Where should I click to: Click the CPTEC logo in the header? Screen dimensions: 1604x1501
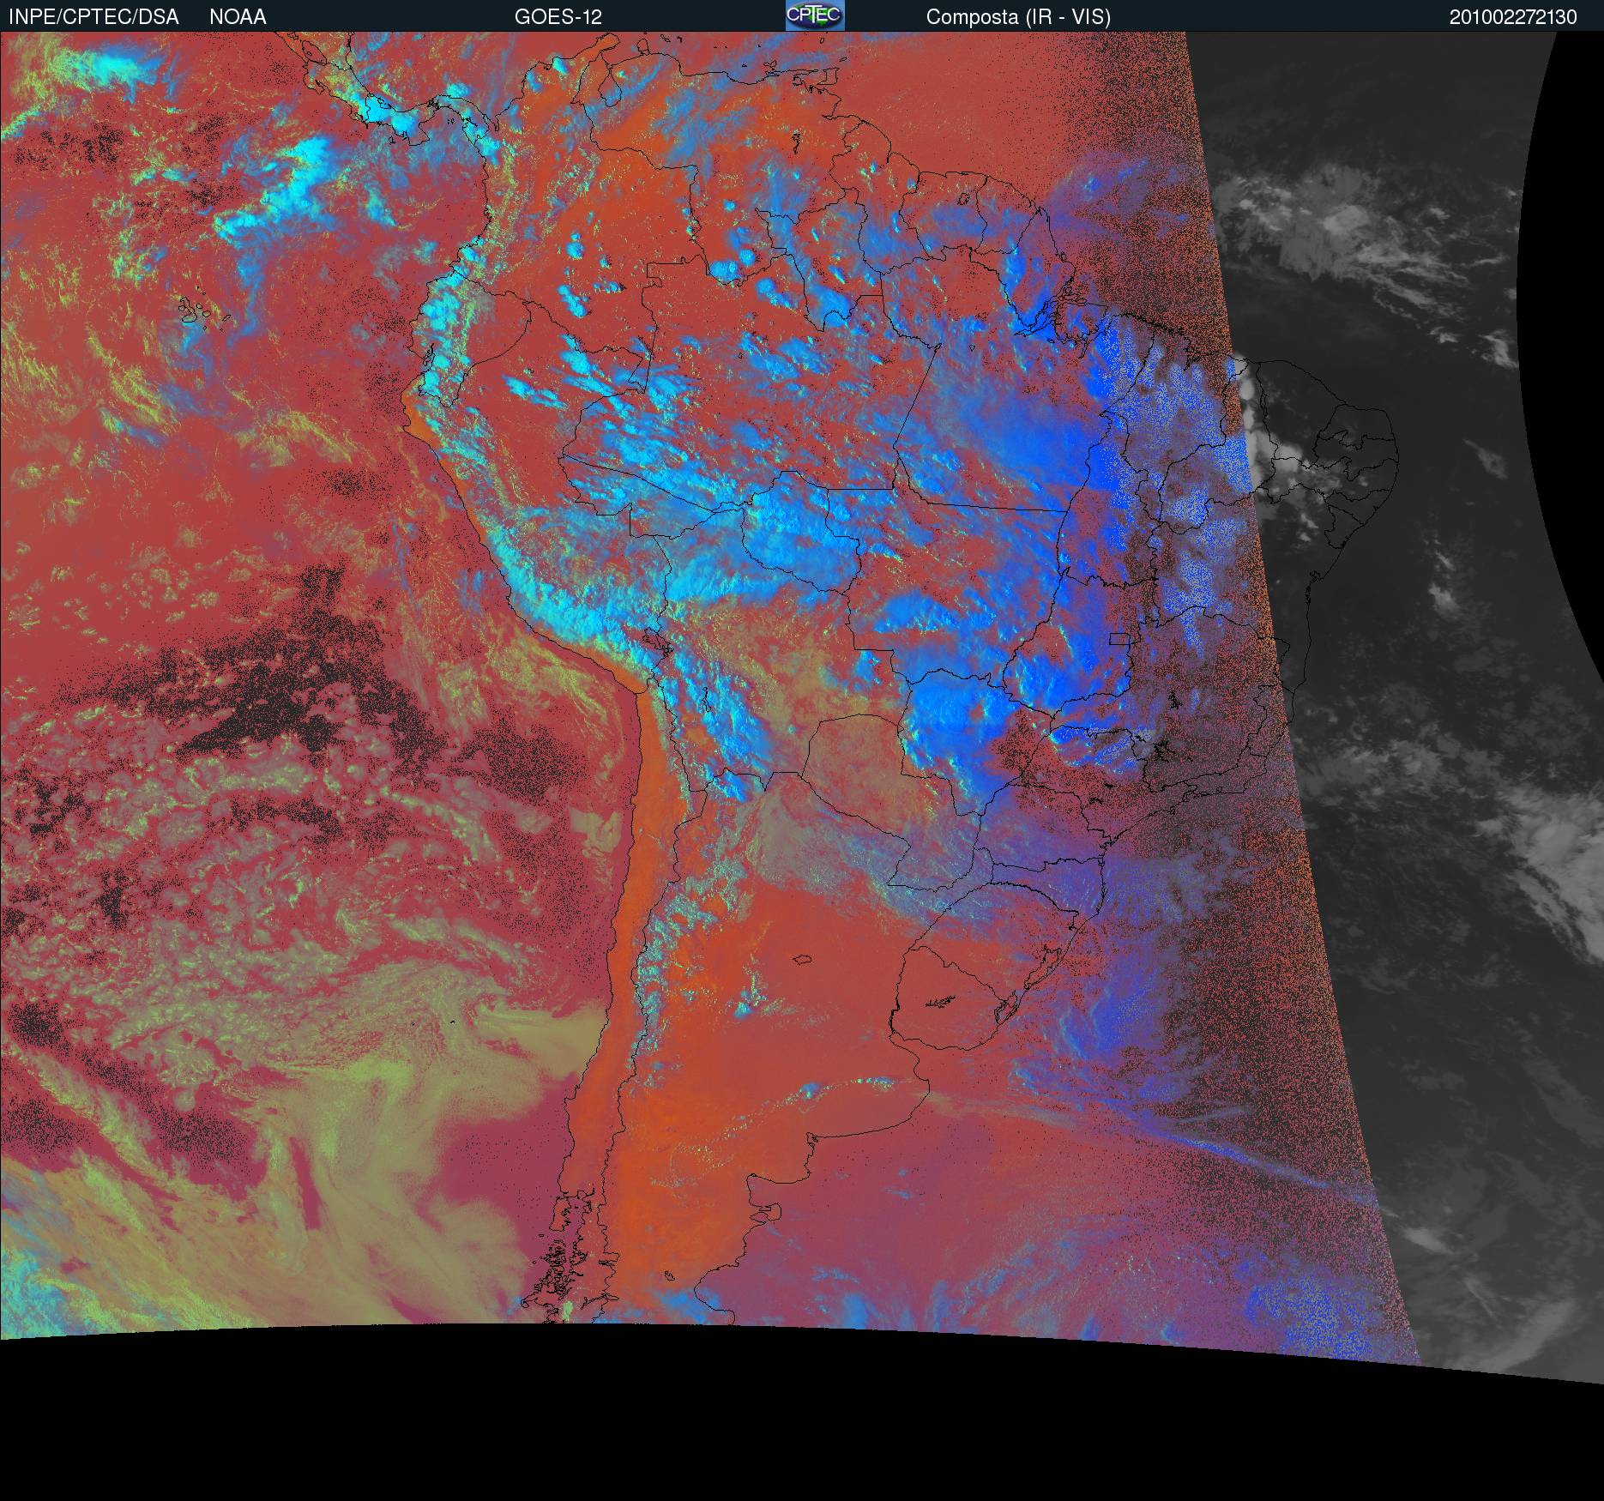tap(815, 15)
